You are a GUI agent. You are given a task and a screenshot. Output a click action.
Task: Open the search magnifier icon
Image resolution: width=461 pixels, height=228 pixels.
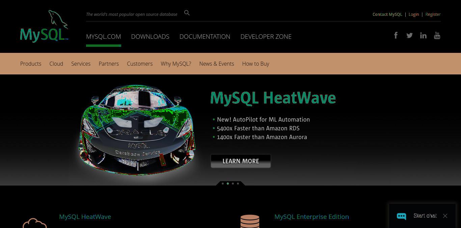(187, 13)
